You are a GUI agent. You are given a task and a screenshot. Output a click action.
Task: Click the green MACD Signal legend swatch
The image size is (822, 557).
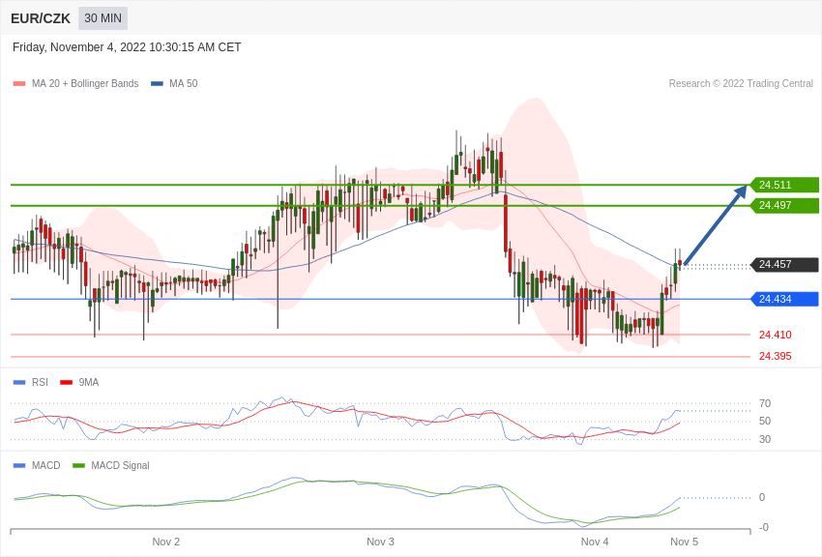pyautogui.click(x=78, y=466)
